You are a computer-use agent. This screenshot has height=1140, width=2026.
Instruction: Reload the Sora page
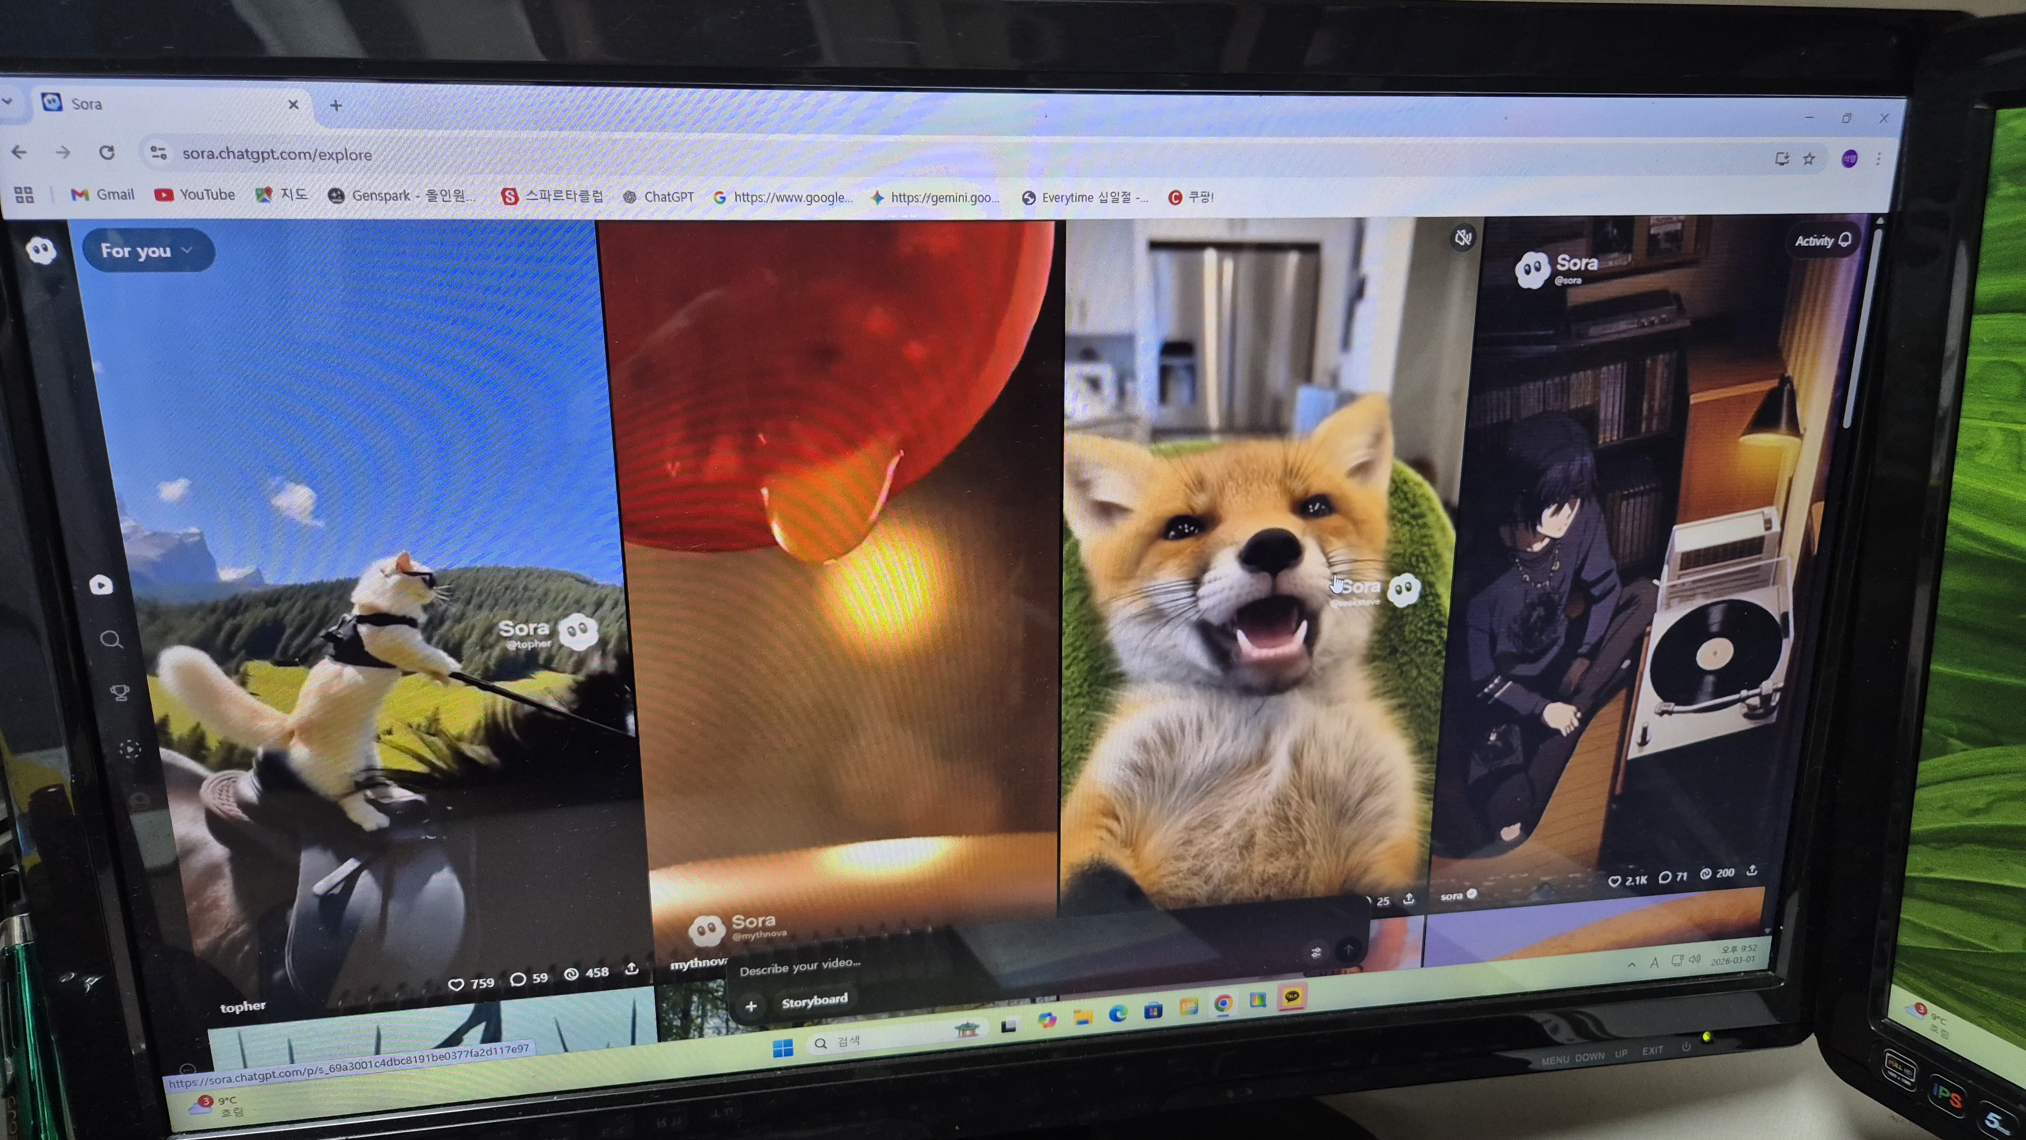coord(107,152)
